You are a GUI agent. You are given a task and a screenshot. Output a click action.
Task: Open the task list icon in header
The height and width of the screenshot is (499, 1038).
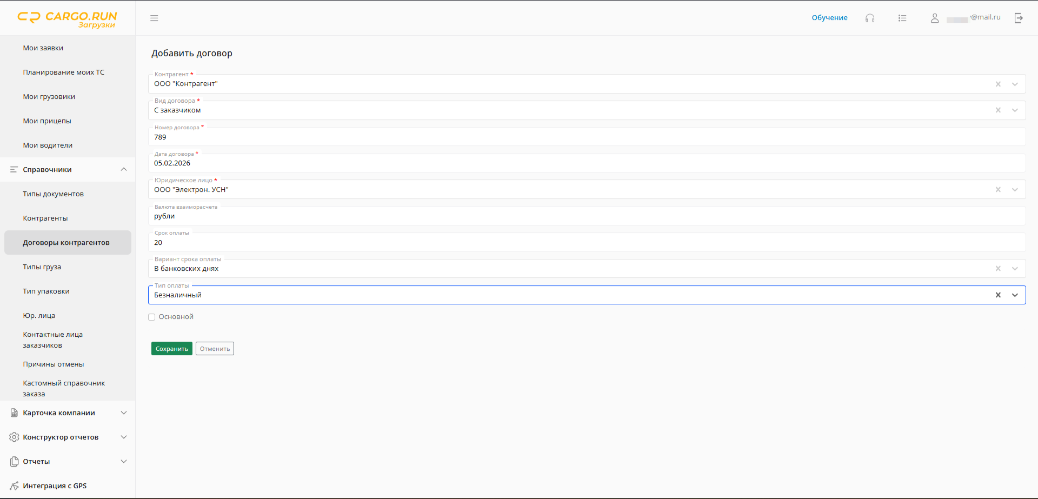click(902, 18)
